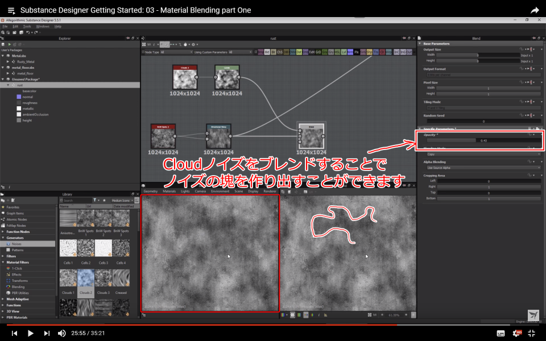The width and height of the screenshot is (546, 341).
Task: Select the roughness output
Action: point(30,103)
